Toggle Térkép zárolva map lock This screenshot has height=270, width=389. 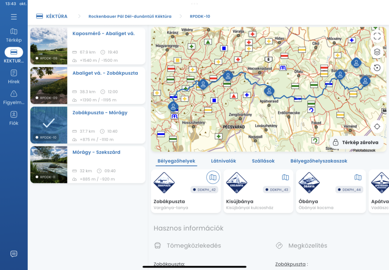point(355,143)
